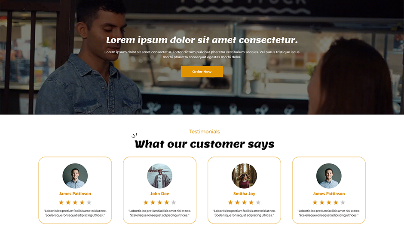
Task: Click fourth gold star in Smitha Joy's rating
Action: pos(251,202)
